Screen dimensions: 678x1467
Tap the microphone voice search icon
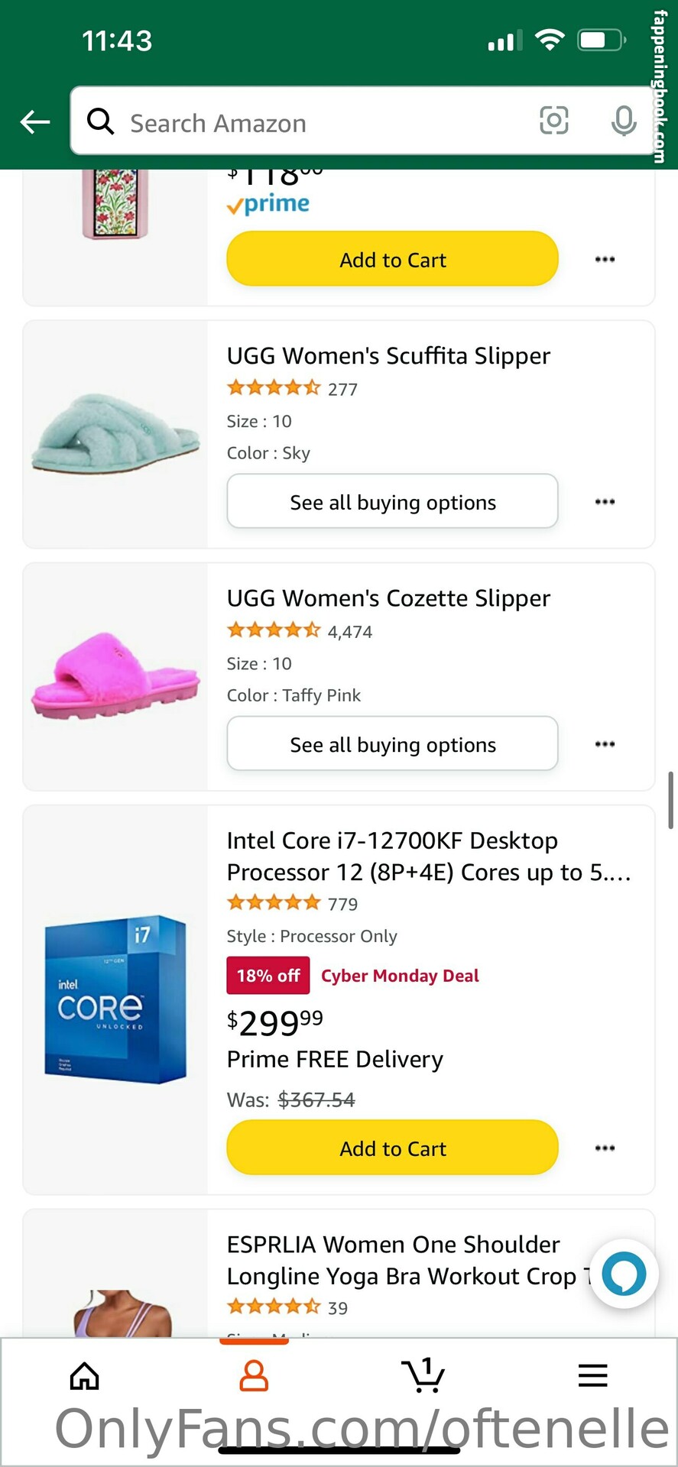(624, 121)
